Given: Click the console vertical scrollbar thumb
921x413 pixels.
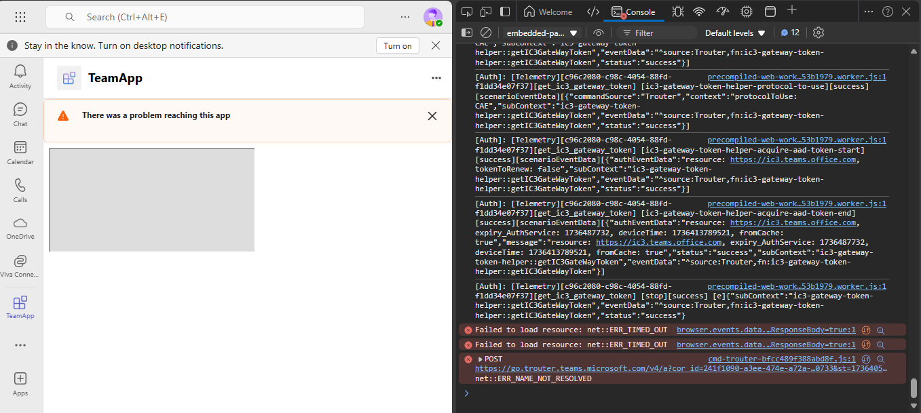Looking at the screenshot, I should coord(914,388).
